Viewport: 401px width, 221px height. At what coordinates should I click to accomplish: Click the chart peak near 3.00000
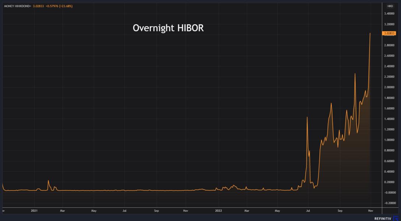point(370,34)
